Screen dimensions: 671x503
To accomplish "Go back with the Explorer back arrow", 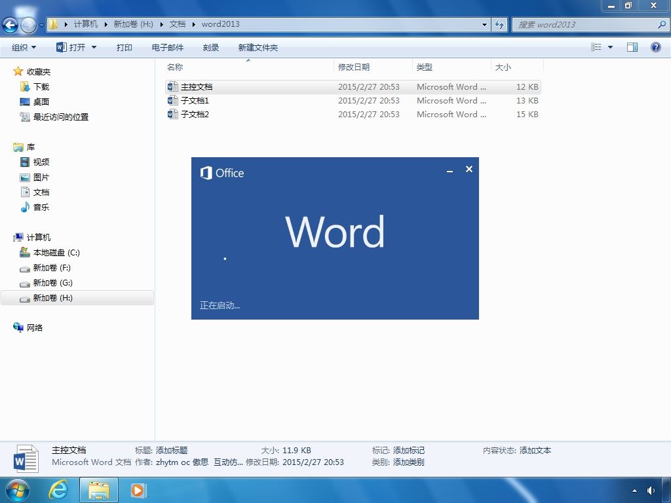I will coord(10,26).
